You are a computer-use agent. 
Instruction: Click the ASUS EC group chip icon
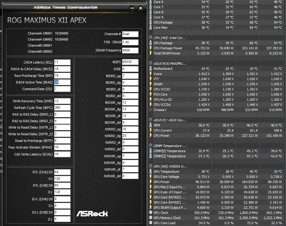(151, 120)
